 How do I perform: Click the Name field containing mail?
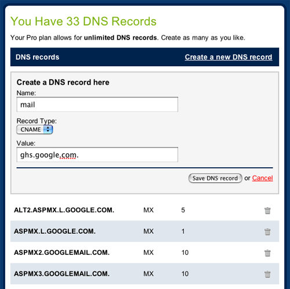[97, 104]
